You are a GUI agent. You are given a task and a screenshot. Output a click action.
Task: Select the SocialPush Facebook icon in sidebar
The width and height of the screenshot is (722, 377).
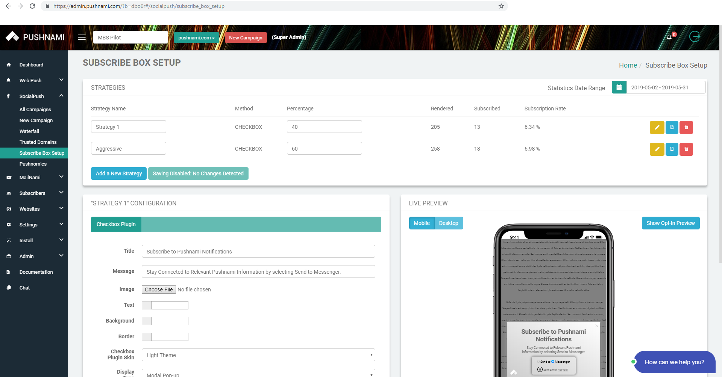(x=8, y=96)
